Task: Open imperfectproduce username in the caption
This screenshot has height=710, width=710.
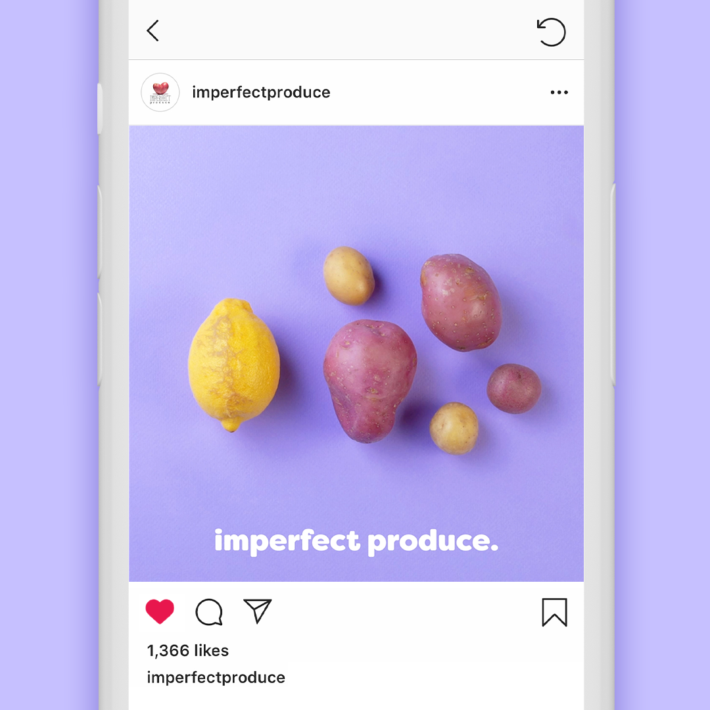Action: click(216, 678)
